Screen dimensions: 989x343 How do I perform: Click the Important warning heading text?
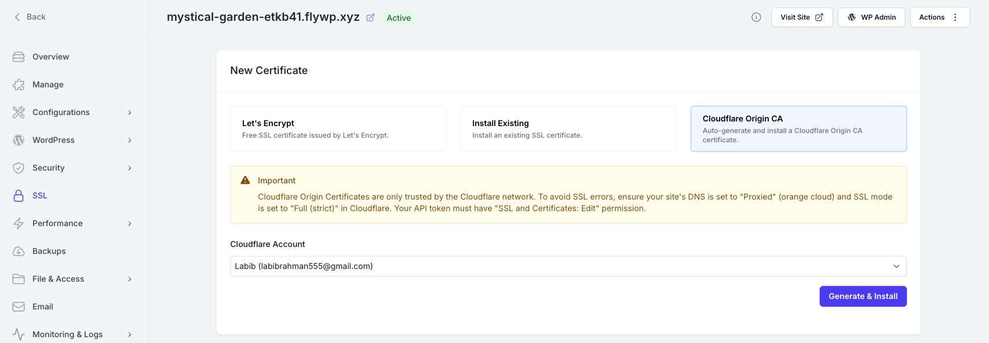click(x=276, y=180)
